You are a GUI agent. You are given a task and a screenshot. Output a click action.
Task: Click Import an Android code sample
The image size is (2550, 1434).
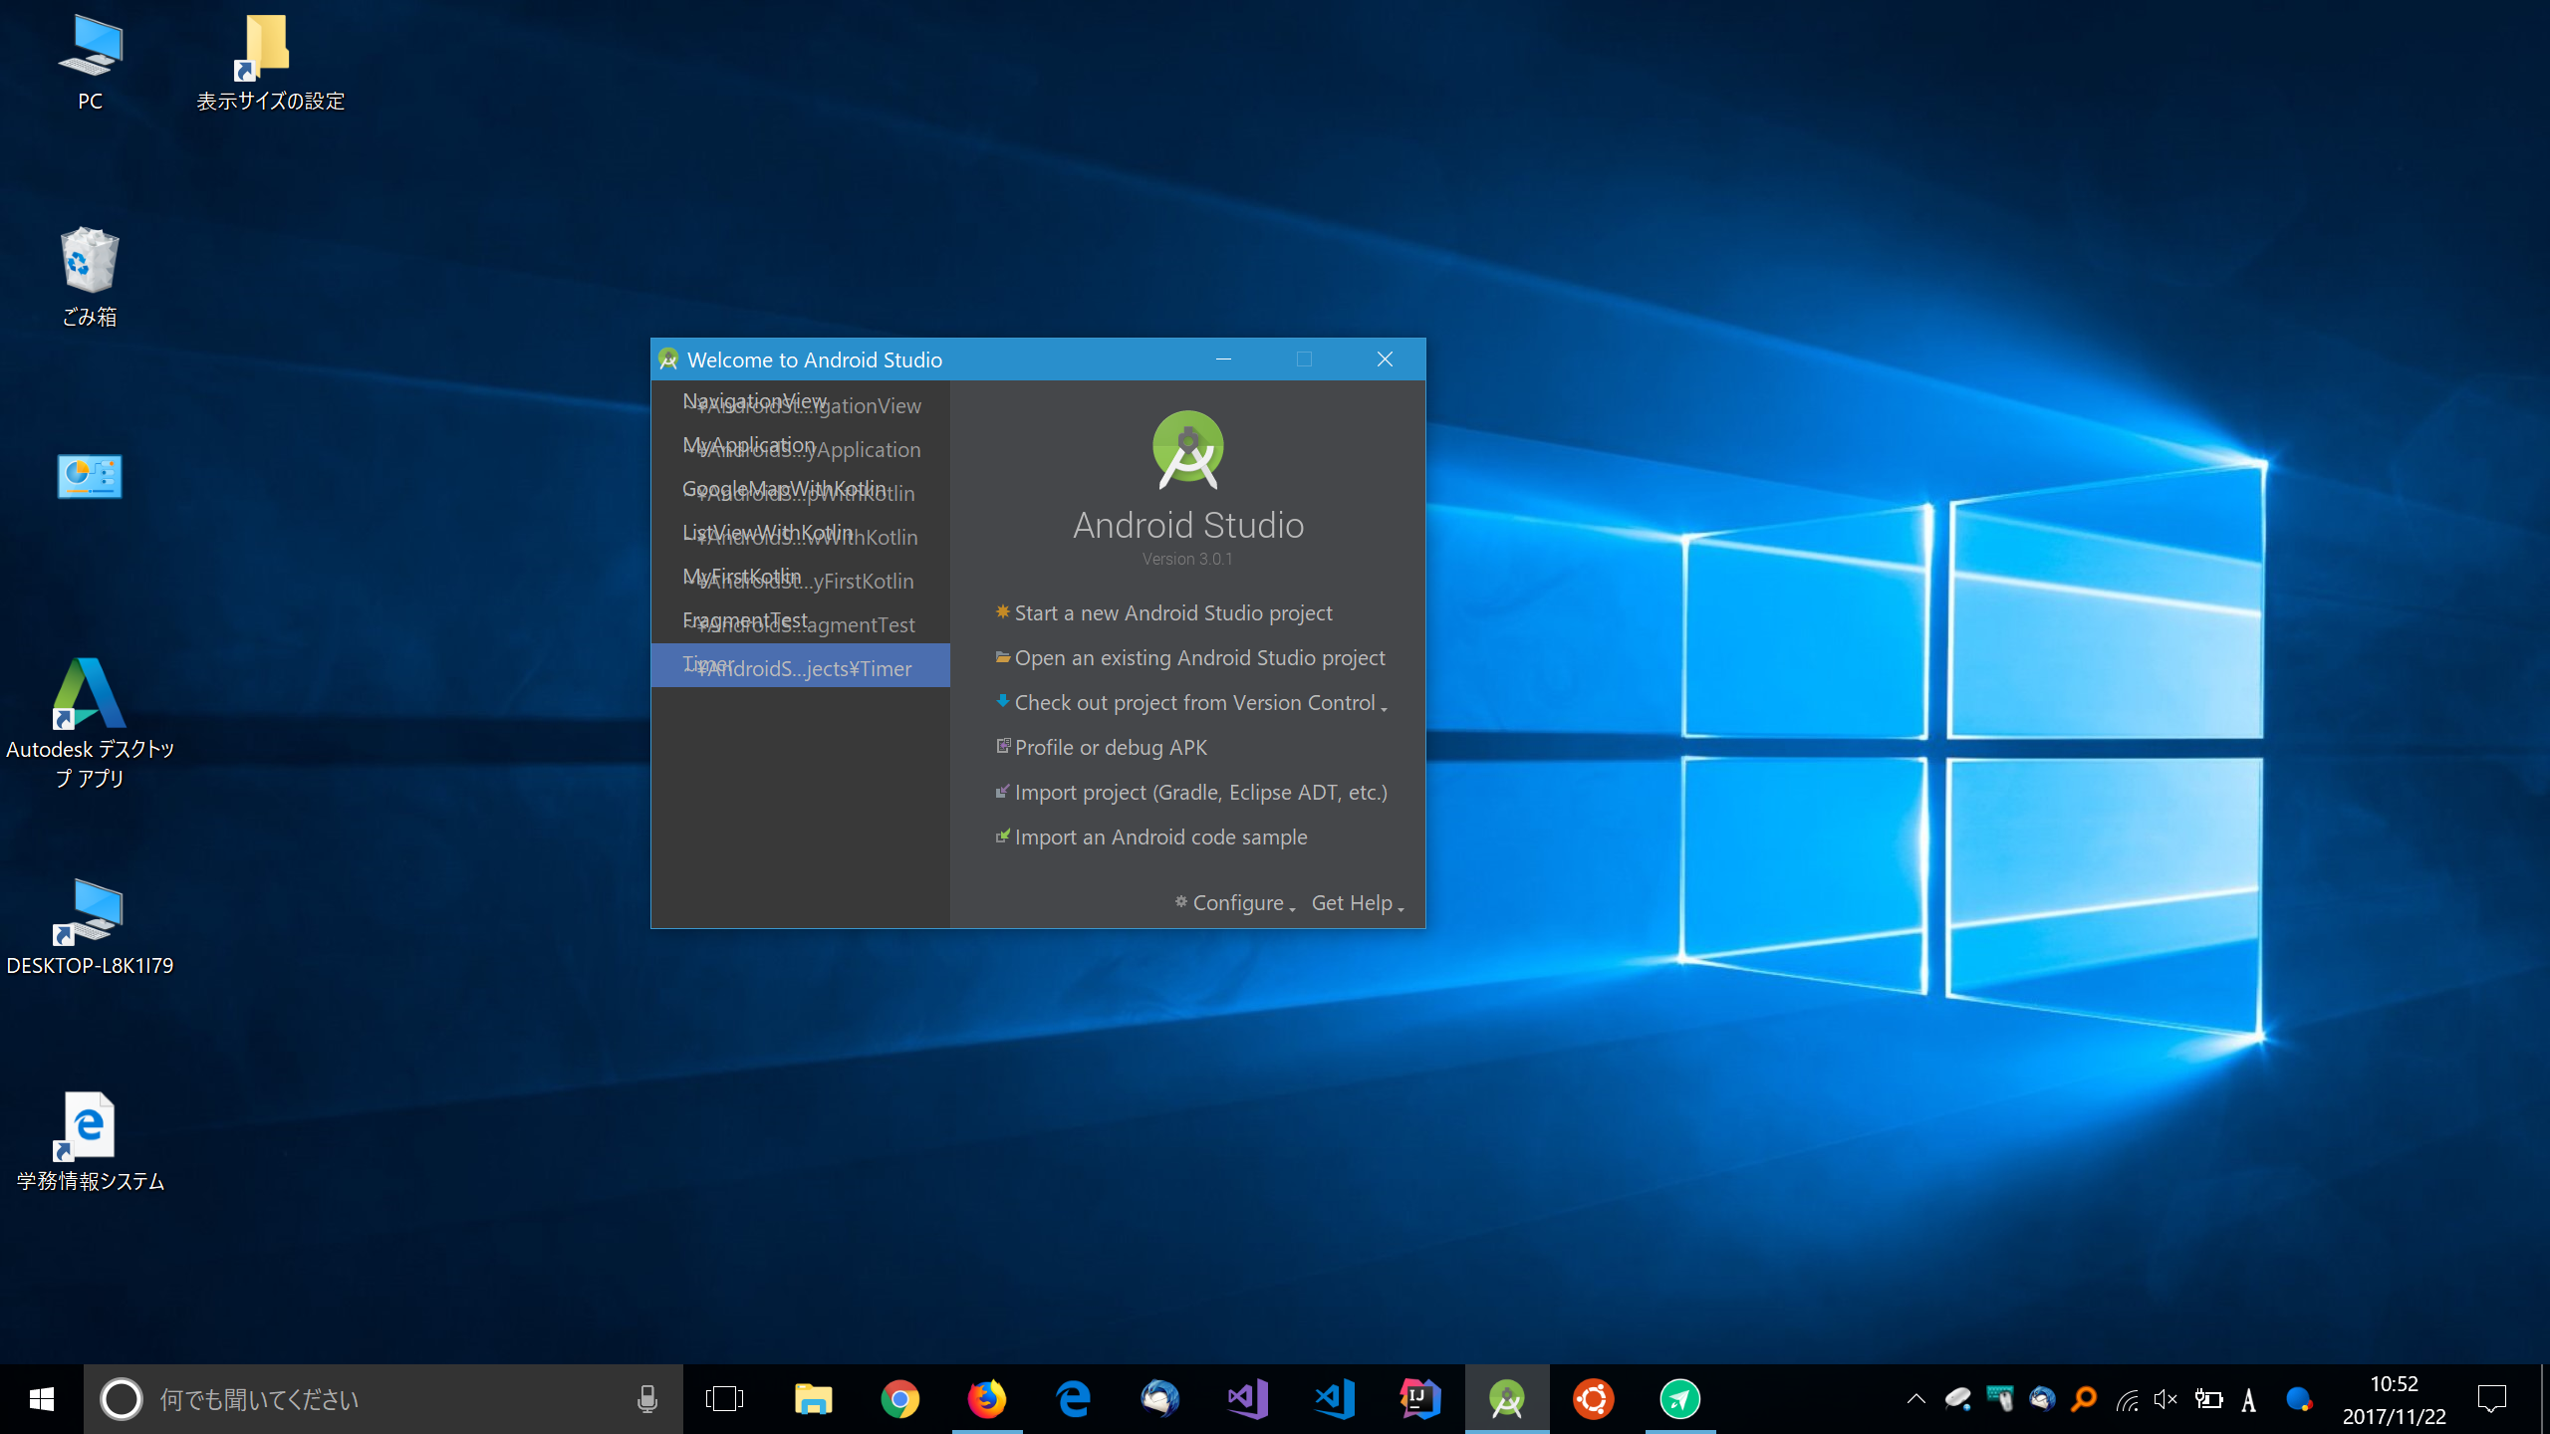tap(1159, 837)
